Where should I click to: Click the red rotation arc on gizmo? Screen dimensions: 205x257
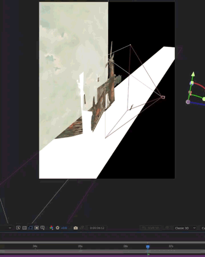200,85
